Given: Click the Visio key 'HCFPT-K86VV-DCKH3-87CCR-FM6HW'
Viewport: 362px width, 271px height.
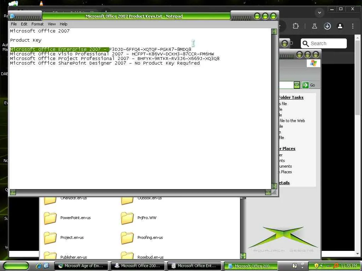Looking at the screenshot, I should click(173, 54).
